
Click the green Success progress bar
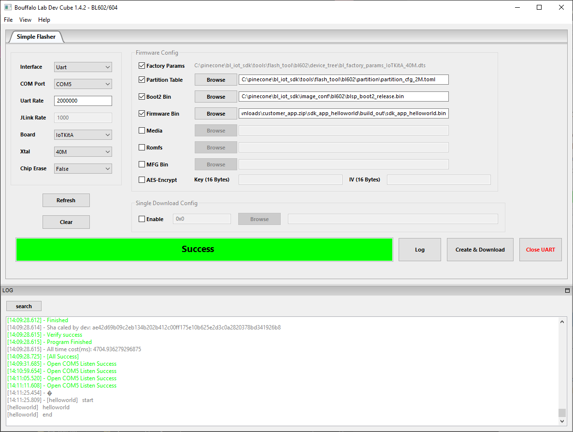204,250
